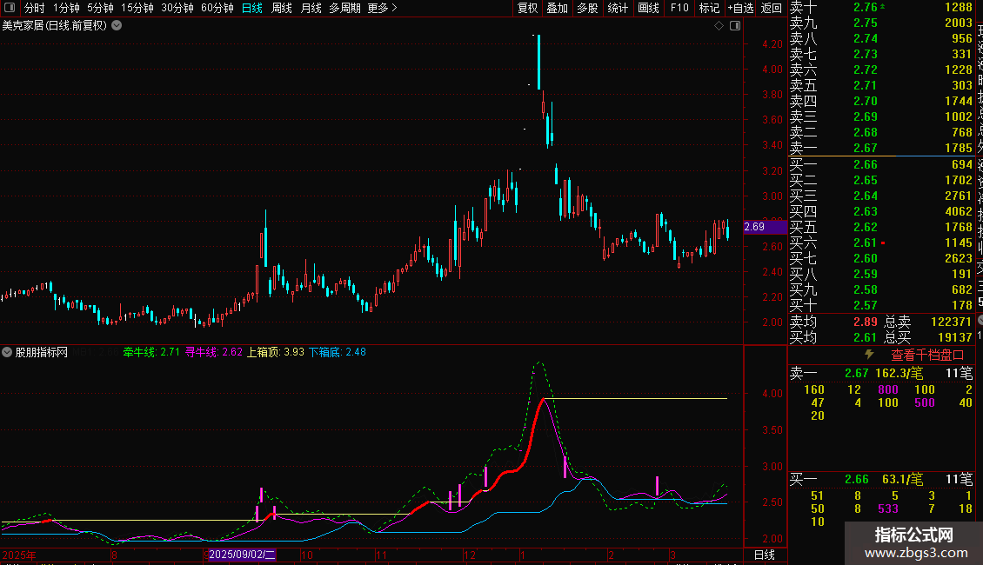Click the 叠加 overlay button
The height and width of the screenshot is (565, 983).
pos(558,8)
